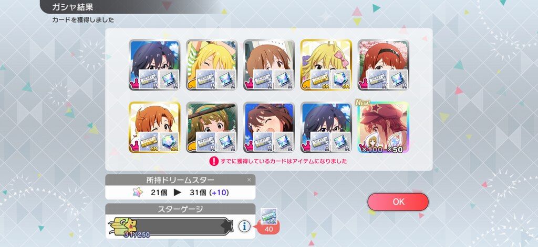538x247 pixels.
Task: Click the SR crystal icon on orange-haired card
Action: click(x=169, y=142)
